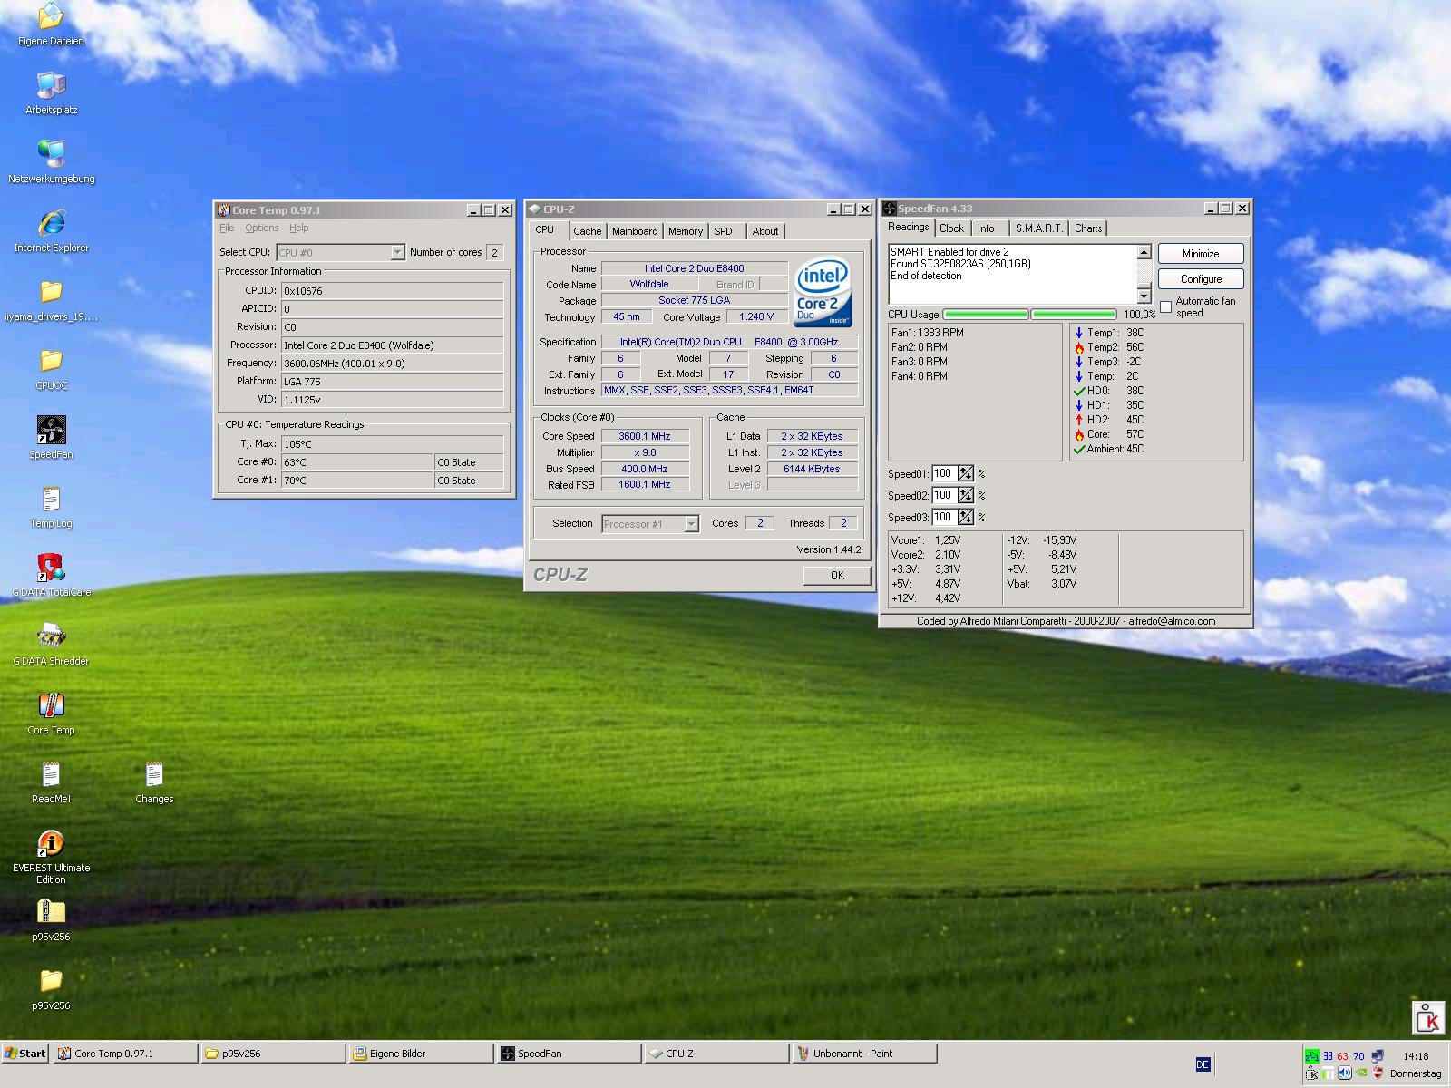The image size is (1451, 1088).
Task: Click the 14:18 clock in the tray
Action: tap(1416, 1056)
